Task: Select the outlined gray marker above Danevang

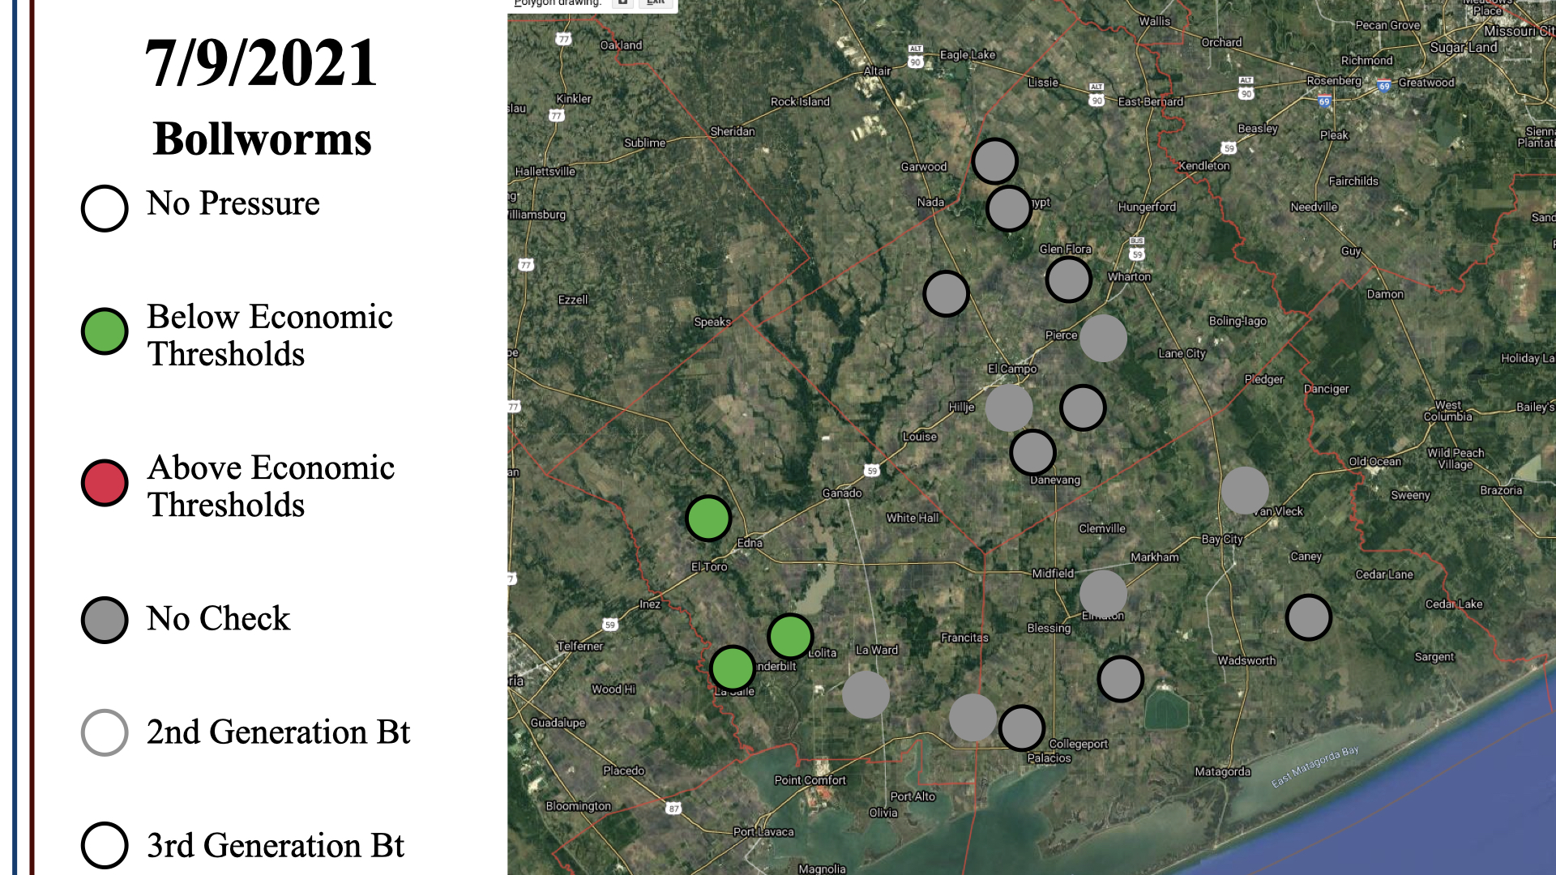Action: pyautogui.click(x=1032, y=452)
